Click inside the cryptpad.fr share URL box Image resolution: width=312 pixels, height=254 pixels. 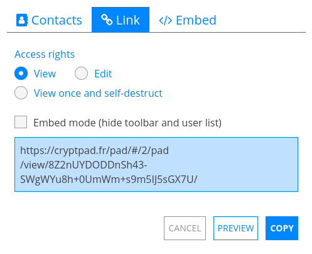click(156, 164)
